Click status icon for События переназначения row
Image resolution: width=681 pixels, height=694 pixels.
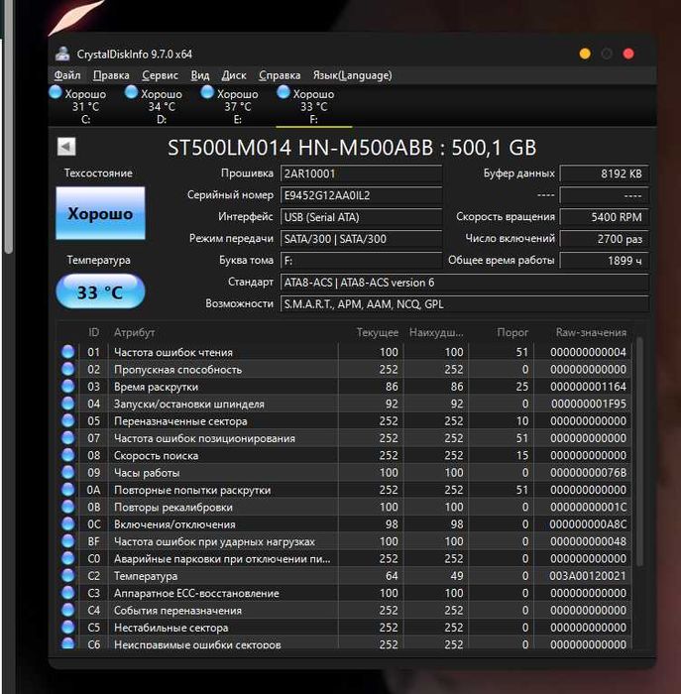click(x=67, y=611)
